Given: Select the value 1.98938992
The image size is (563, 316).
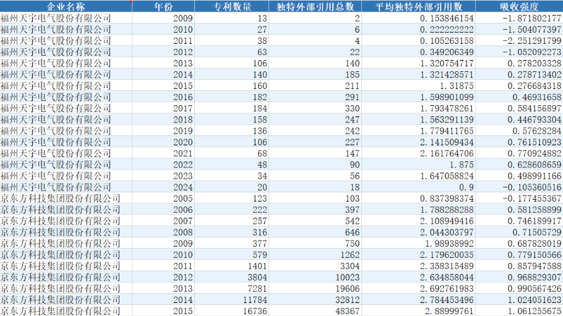Looking at the screenshot, I should point(418,243).
